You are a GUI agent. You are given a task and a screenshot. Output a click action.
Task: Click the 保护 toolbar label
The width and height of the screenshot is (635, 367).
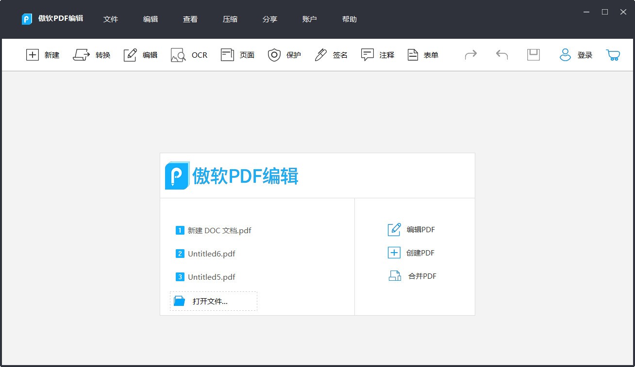294,55
